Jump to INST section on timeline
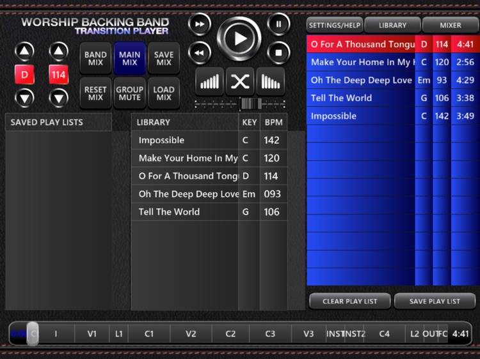The height and width of the screenshot is (359, 480). click(335, 333)
